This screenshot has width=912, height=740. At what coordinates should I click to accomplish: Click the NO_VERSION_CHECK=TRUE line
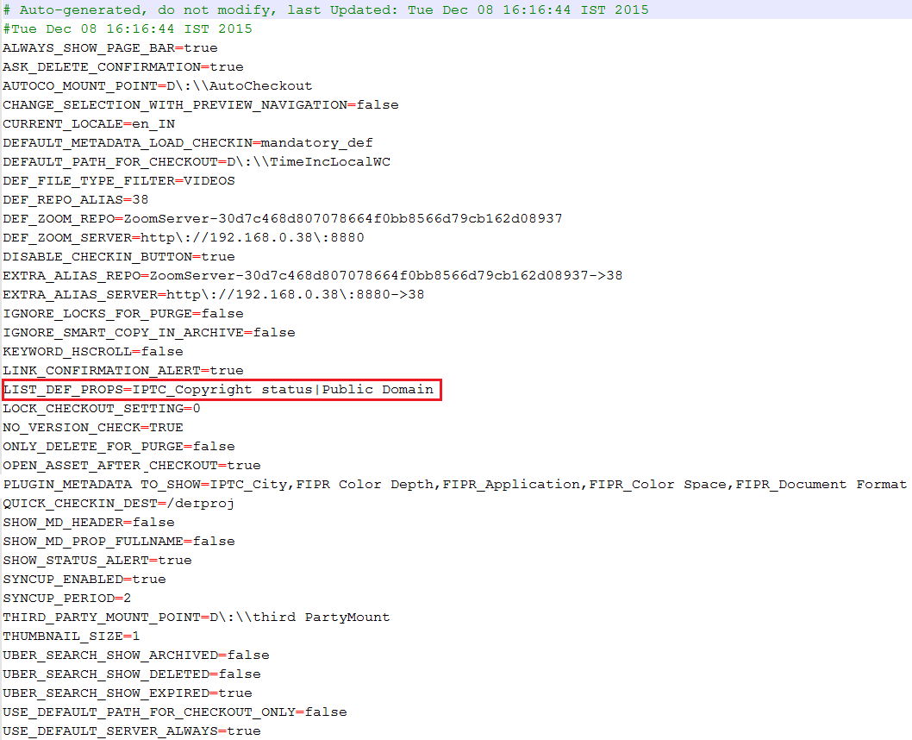click(x=92, y=427)
